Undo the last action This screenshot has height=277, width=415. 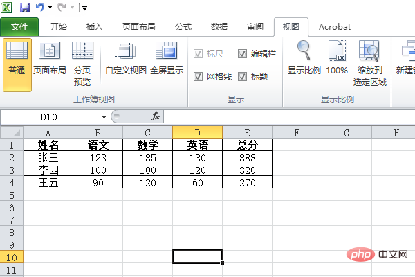[40, 8]
